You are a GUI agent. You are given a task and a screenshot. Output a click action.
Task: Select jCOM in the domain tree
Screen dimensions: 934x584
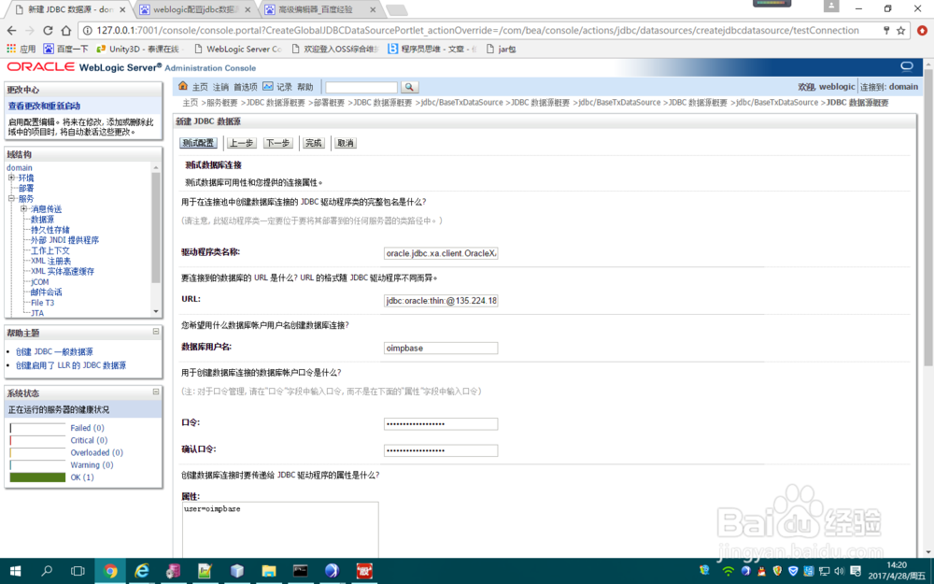[40, 282]
